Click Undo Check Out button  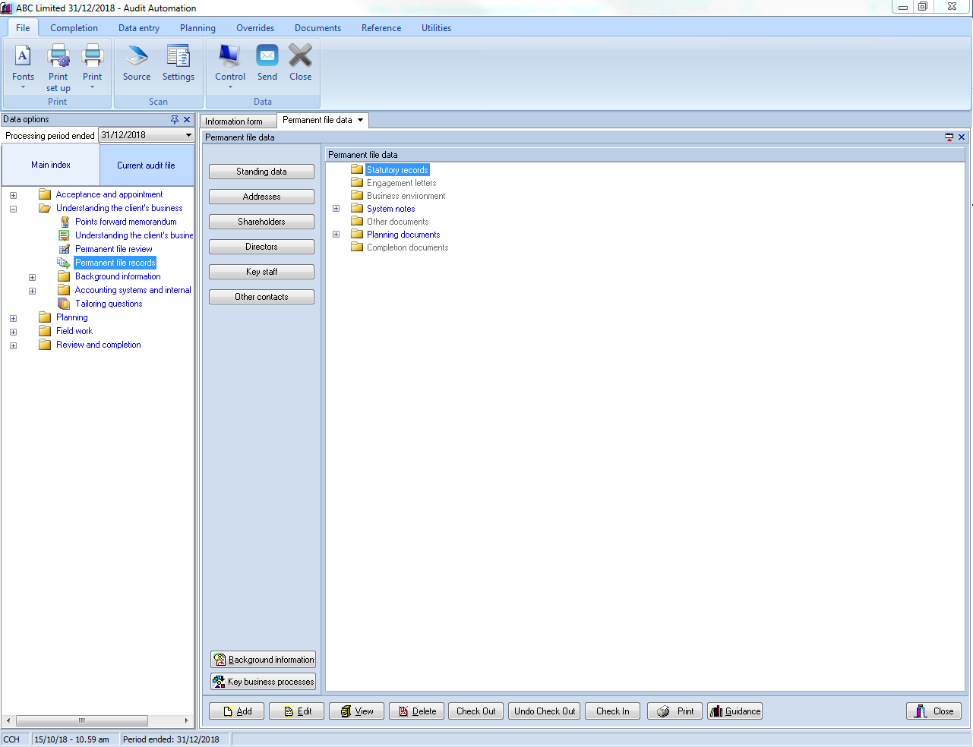tap(545, 711)
